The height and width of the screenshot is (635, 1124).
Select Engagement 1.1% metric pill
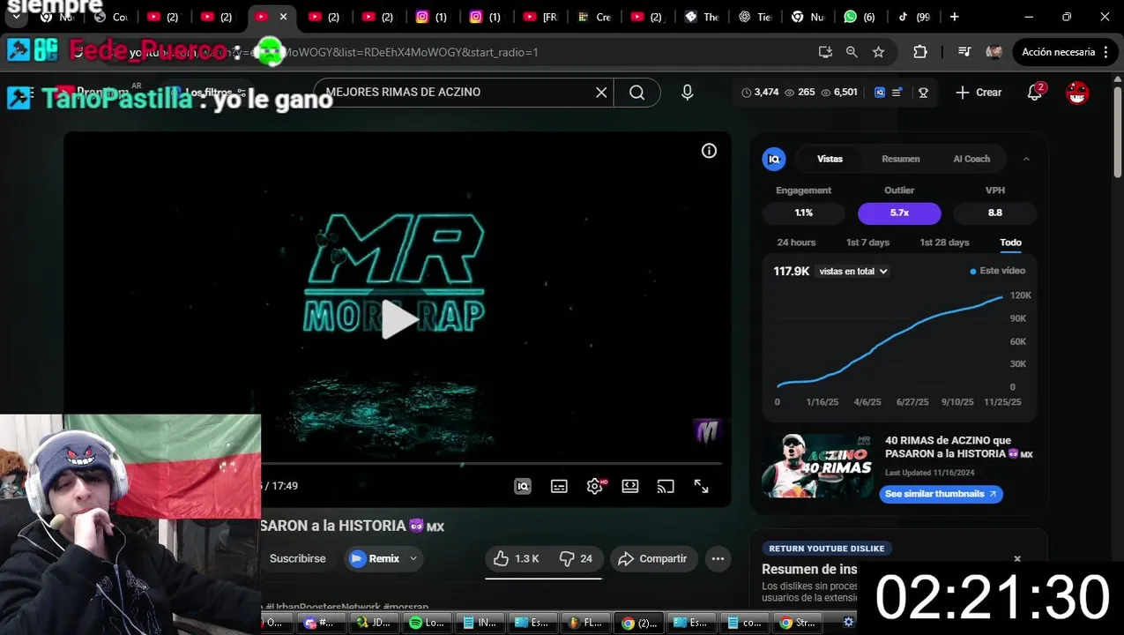click(803, 213)
